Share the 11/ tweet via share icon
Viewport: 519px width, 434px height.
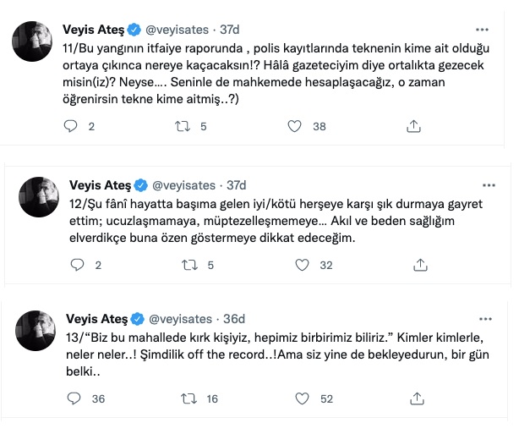tap(413, 126)
